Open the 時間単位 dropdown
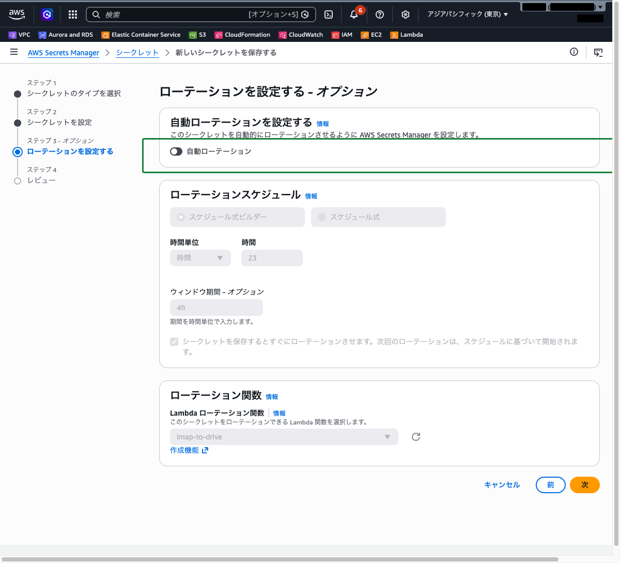 [200, 258]
